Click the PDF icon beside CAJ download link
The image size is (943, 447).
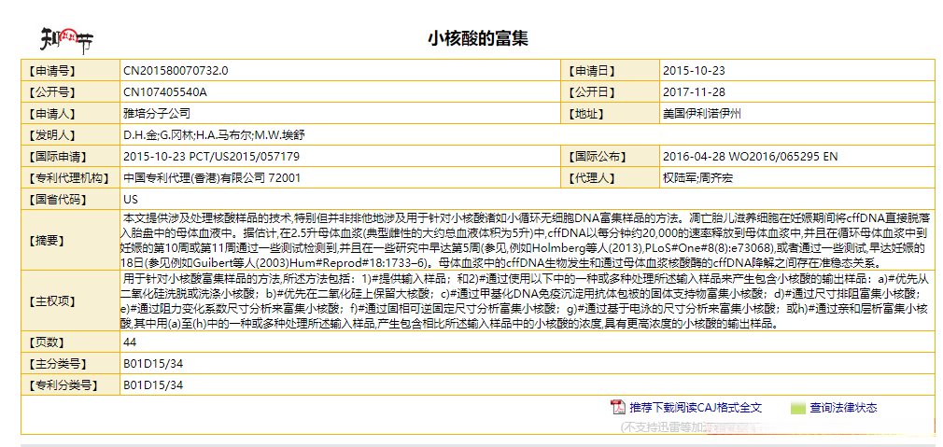[618, 408]
